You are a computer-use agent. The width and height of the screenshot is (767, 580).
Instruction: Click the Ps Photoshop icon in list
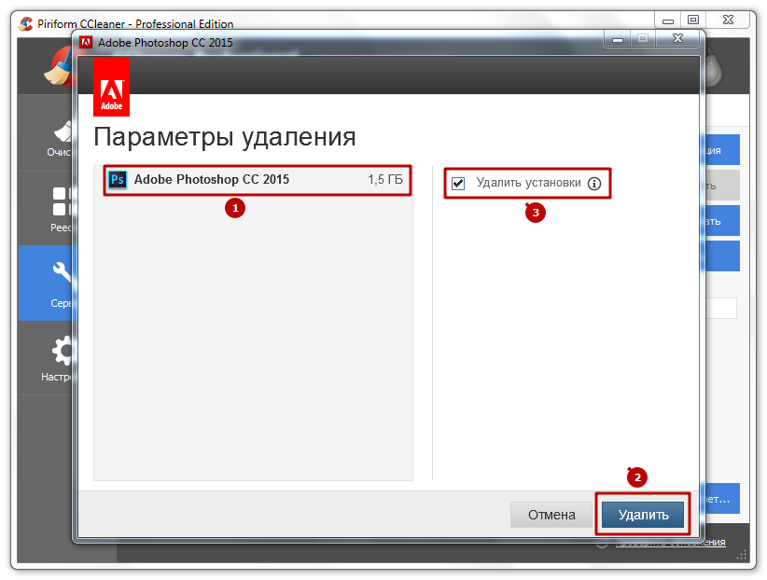118,179
